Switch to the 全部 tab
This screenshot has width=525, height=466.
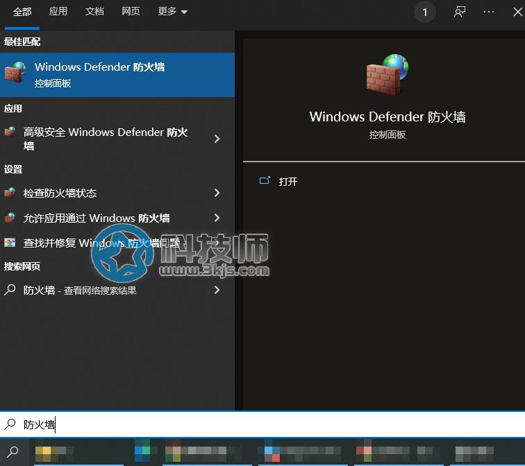click(22, 12)
